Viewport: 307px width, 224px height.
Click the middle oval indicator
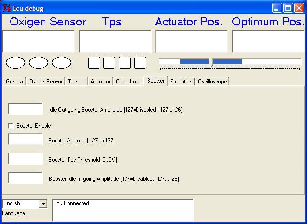(38, 62)
